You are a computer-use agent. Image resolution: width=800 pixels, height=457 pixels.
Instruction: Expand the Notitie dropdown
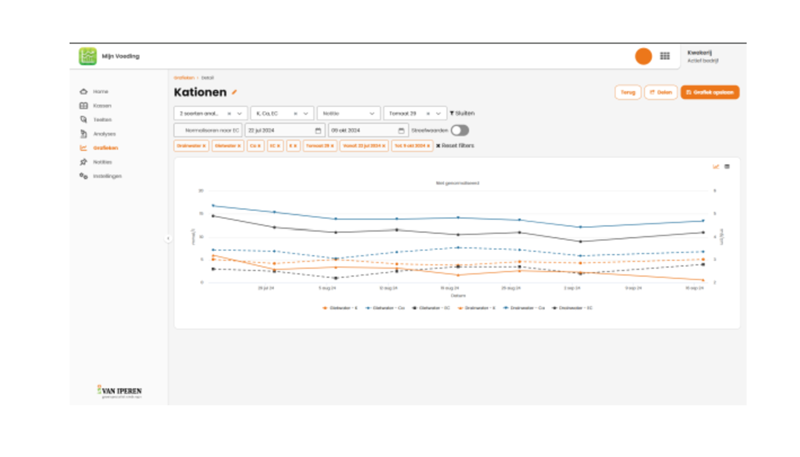[x=371, y=114]
